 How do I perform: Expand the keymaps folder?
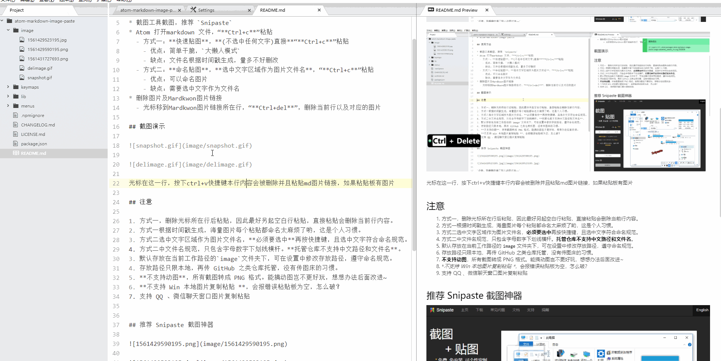8,87
